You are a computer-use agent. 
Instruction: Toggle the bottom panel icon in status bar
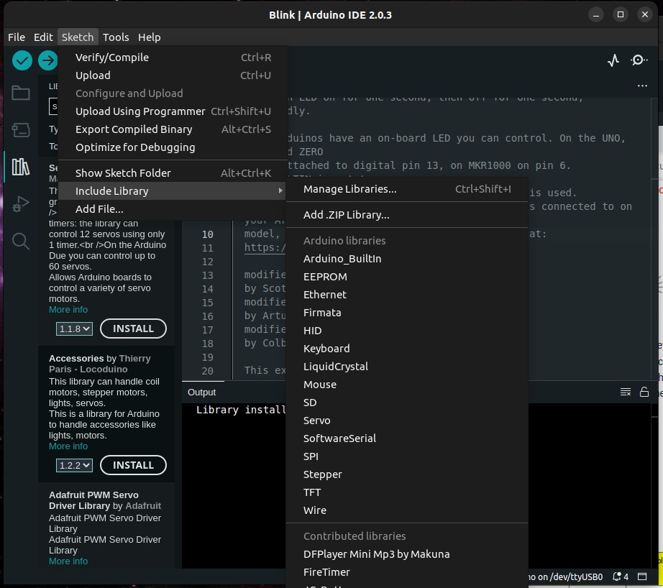[x=642, y=576]
